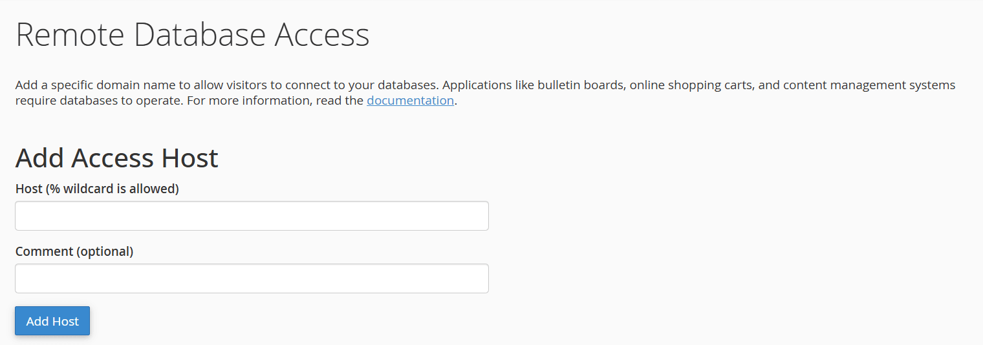Click the Add Access Host heading
This screenshot has width=983, height=345.
pyautogui.click(x=116, y=158)
